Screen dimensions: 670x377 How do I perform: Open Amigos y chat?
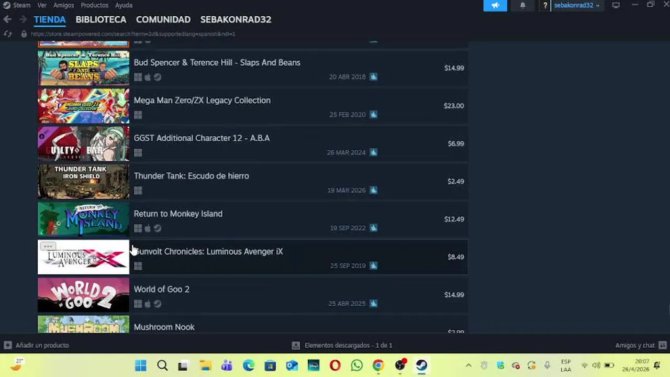tap(641, 346)
